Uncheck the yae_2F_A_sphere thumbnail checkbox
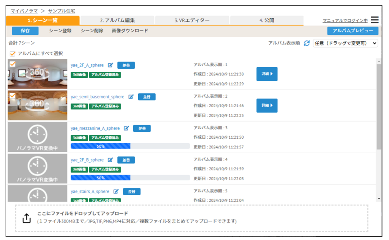This screenshot has width=389, height=240. (x=13, y=64)
